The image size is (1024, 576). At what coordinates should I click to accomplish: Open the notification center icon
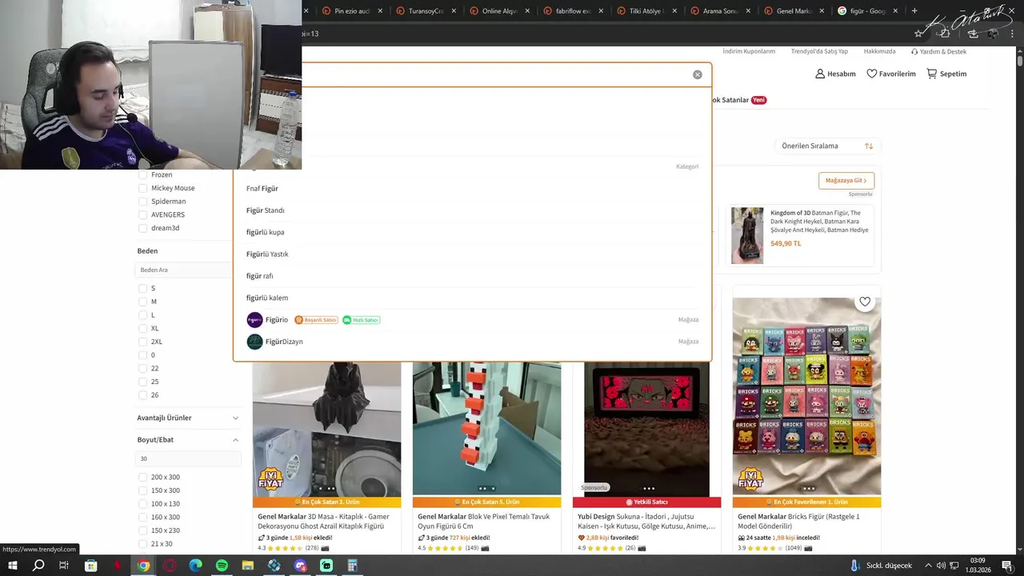coord(1007,566)
